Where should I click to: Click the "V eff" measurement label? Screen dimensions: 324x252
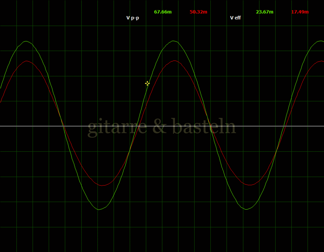[235, 18]
